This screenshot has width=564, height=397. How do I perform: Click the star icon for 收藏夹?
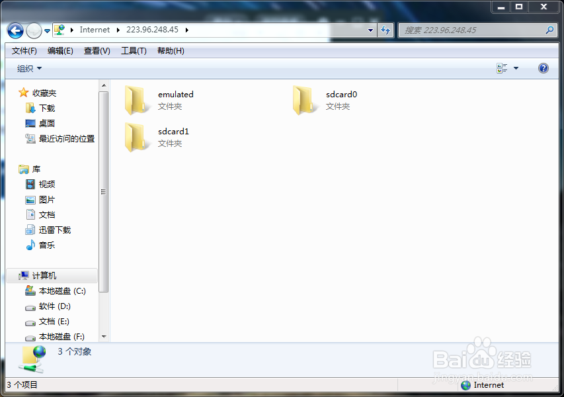[23, 93]
